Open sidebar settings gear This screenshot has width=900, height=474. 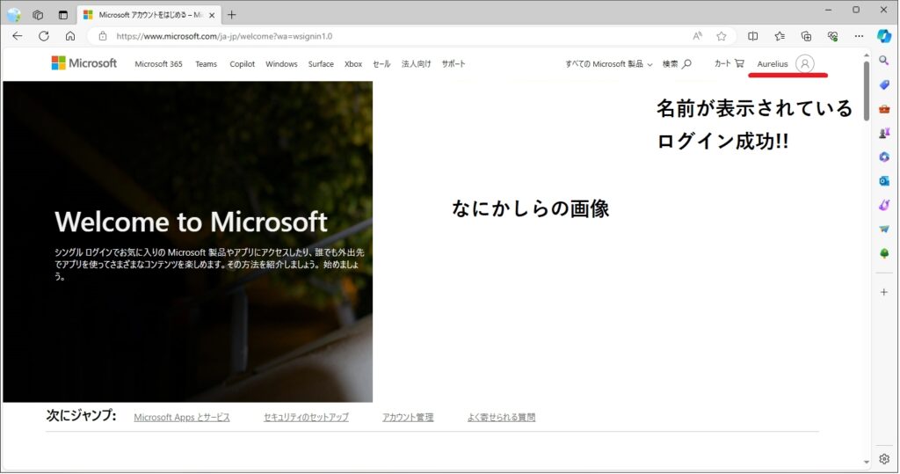coord(884,458)
